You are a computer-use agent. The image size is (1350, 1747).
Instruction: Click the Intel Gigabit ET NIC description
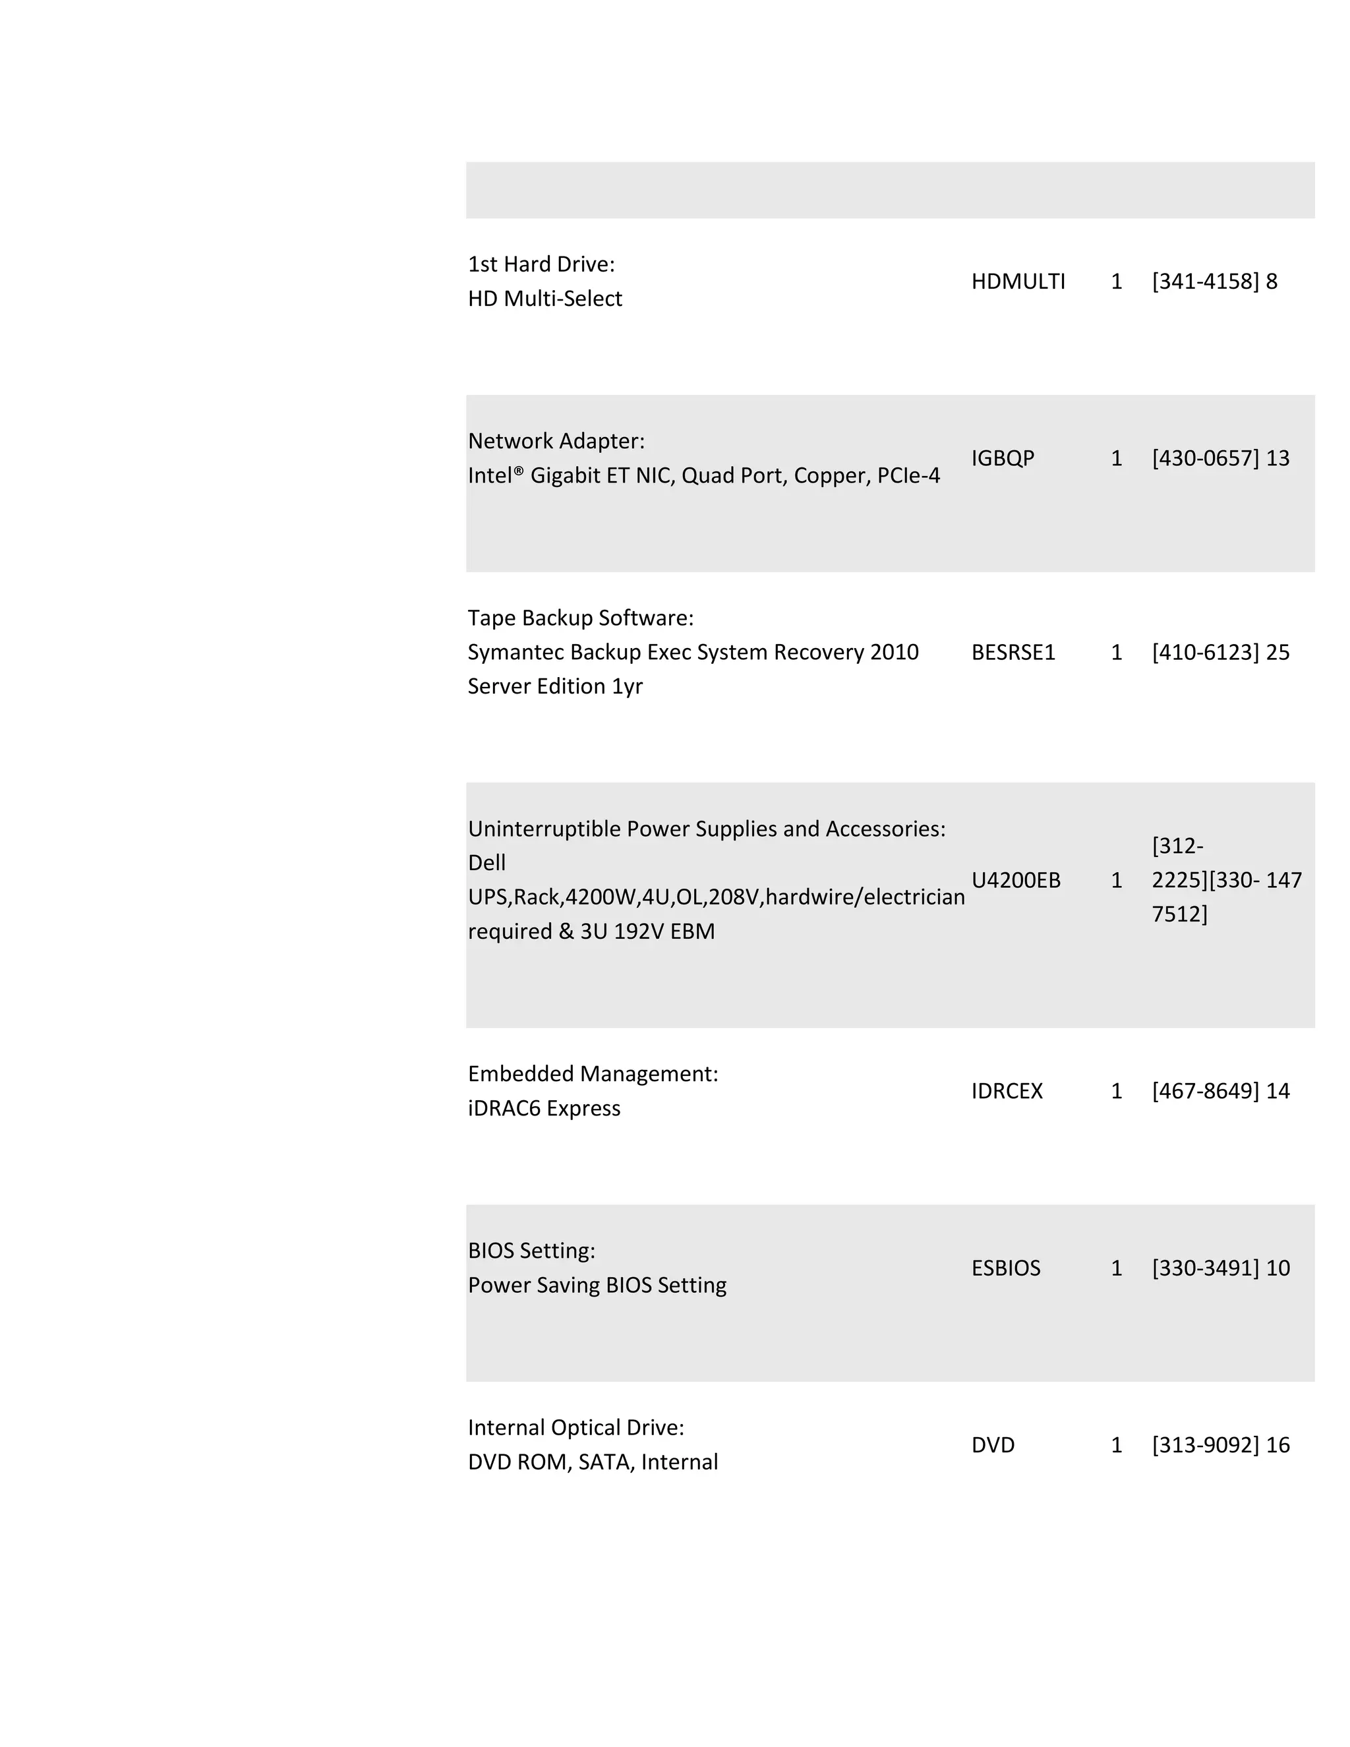click(704, 476)
